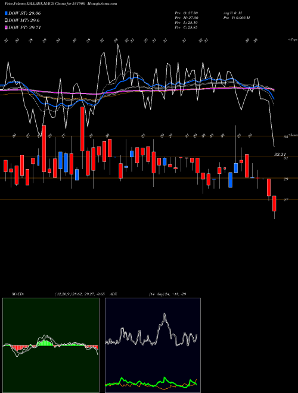Open the green MACD indicator chart
This screenshot has width=298, height=393.
point(51,345)
